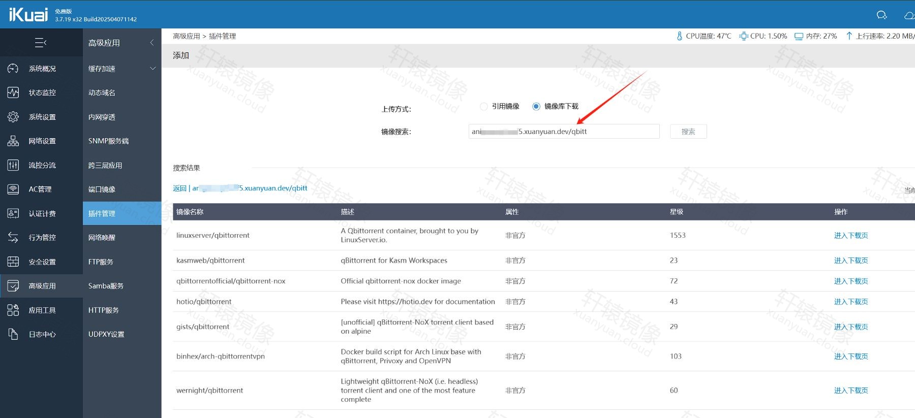This screenshot has height=418, width=915.
Task: Open AC管理 wifi icon
Action: [13, 189]
